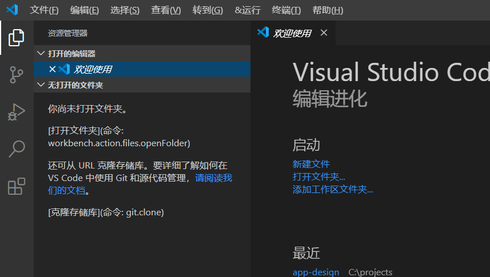Open the Extensions view icon
Screen dimensions: 490x277
16,186
